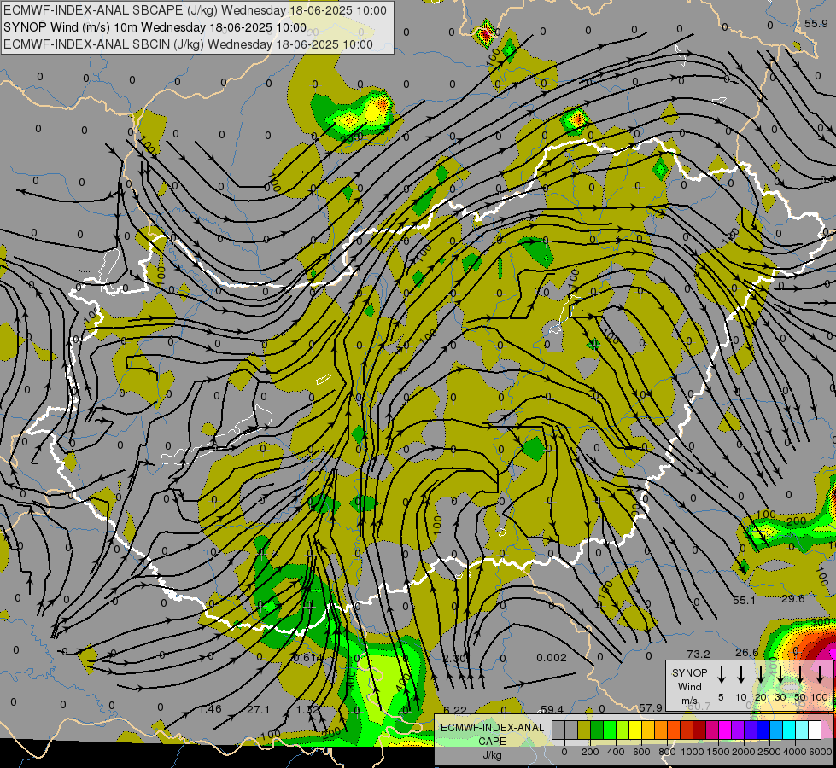Select the 1.46 value on the map

pyautogui.click(x=210, y=709)
